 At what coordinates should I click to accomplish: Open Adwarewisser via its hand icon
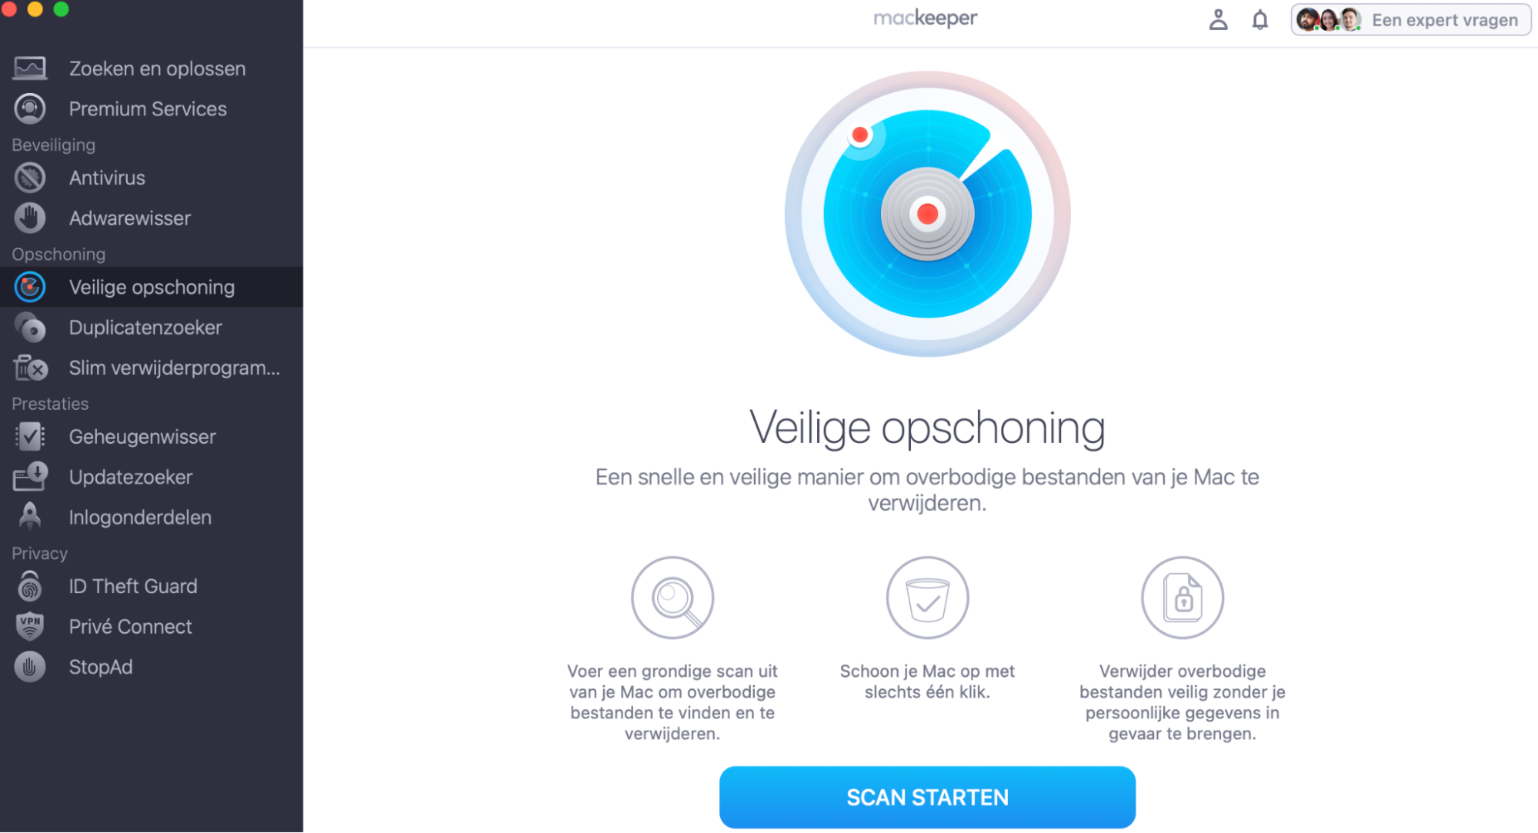point(29,218)
